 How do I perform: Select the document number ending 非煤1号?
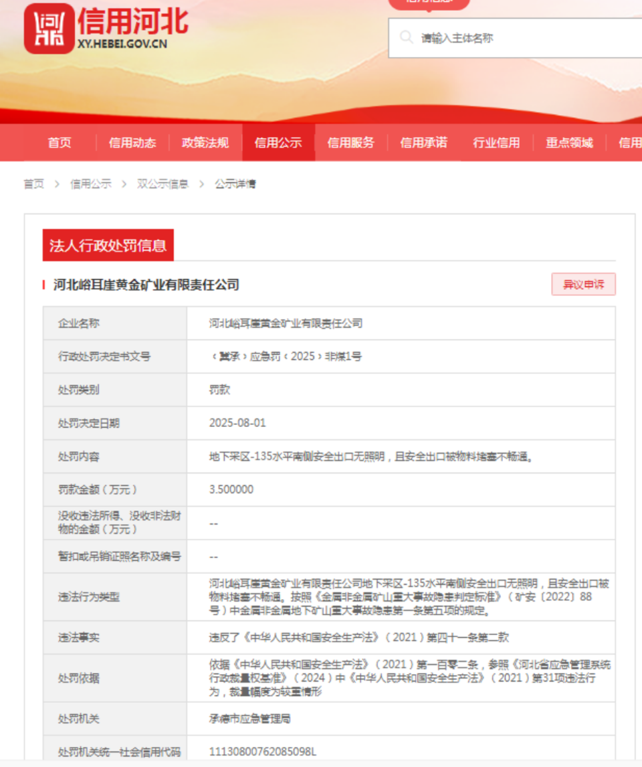coord(287,357)
